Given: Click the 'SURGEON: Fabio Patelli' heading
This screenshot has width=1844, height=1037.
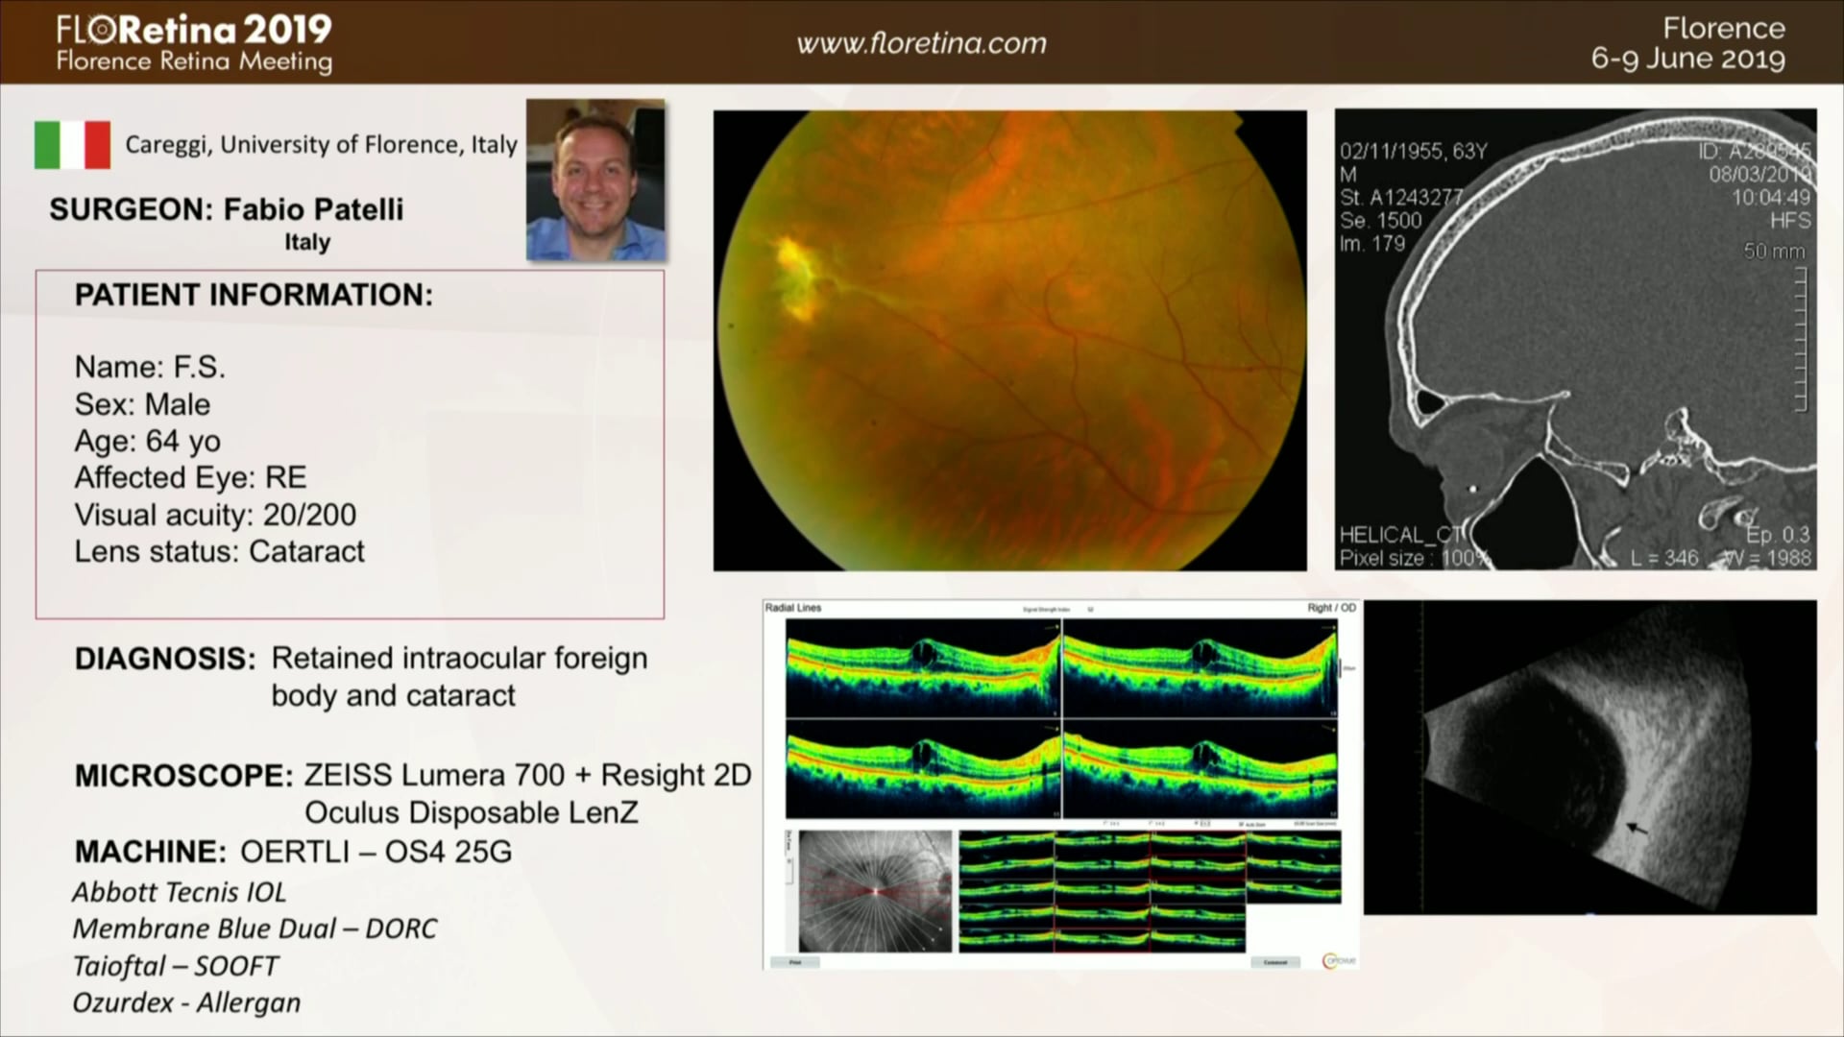Looking at the screenshot, I should [x=227, y=209].
